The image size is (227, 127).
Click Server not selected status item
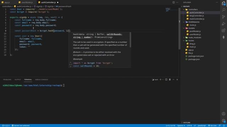click(x=21, y=126)
